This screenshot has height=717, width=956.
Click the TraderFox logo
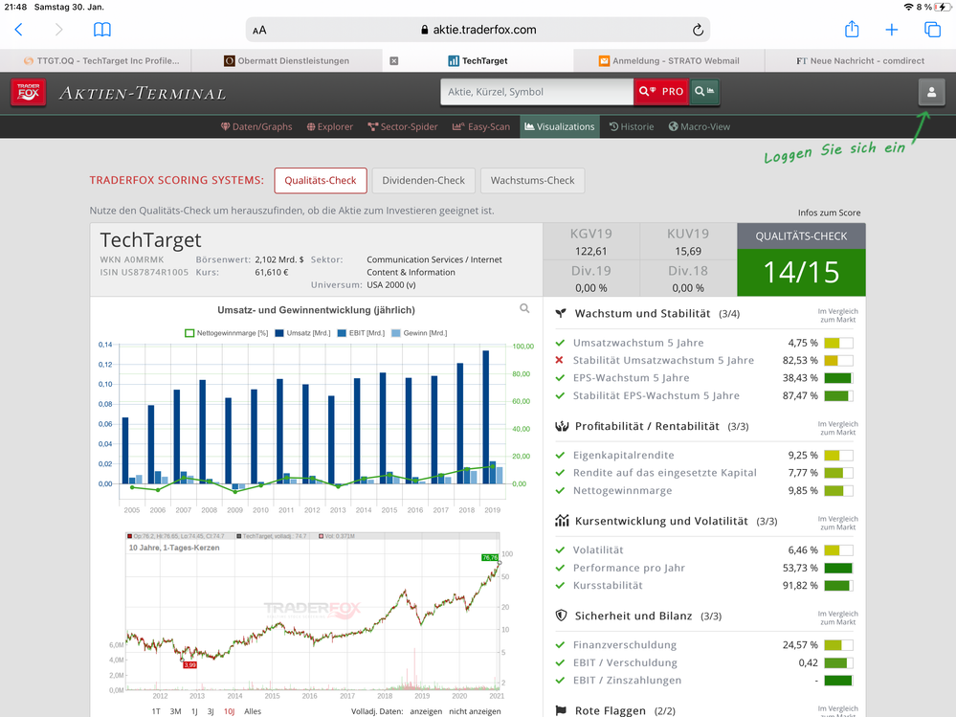(x=28, y=92)
